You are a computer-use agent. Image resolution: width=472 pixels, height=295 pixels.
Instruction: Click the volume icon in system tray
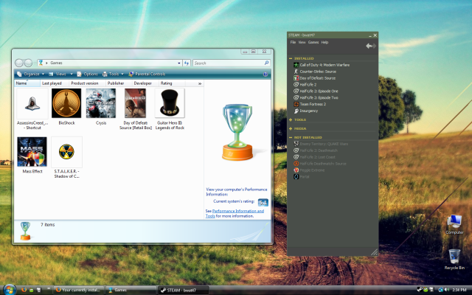(447, 290)
